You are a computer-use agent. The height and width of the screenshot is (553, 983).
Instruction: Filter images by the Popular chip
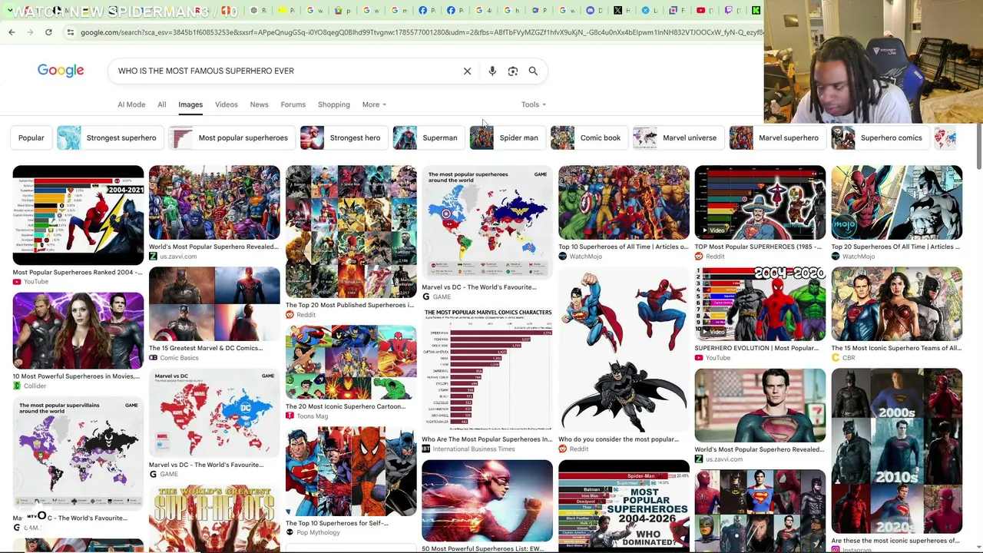31,138
